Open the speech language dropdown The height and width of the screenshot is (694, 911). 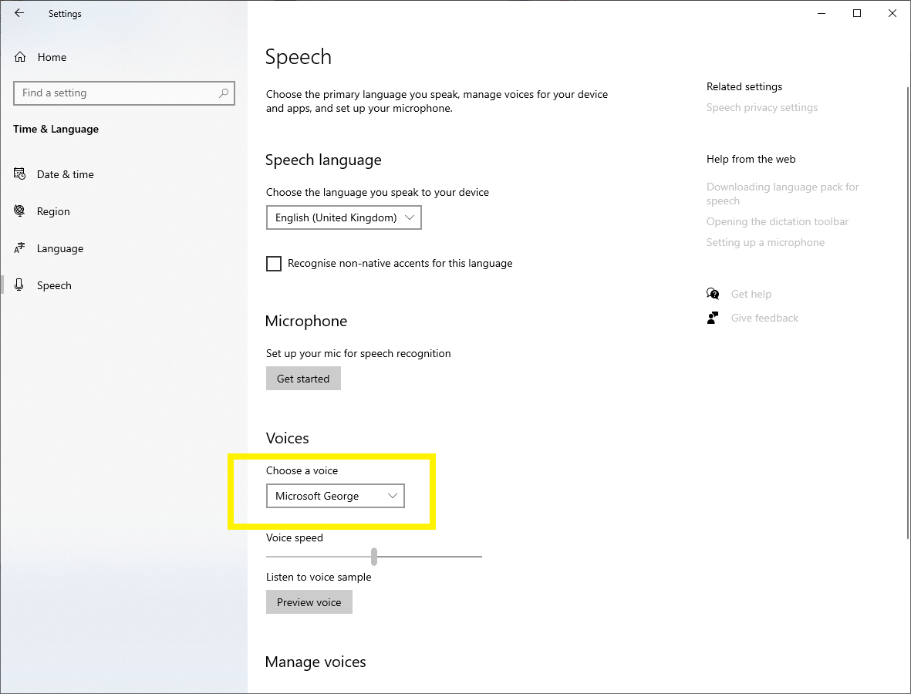click(343, 217)
